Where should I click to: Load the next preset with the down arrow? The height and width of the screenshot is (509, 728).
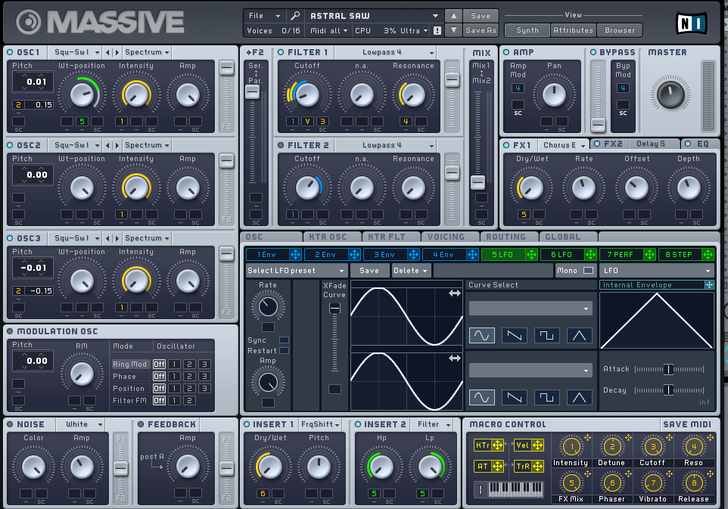coord(453,30)
